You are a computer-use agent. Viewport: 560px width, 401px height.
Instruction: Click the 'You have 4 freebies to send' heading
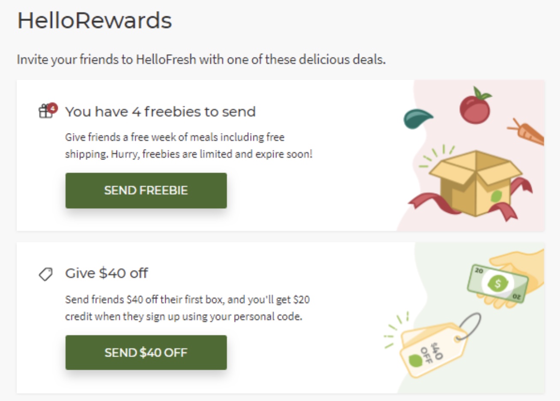coord(160,112)
